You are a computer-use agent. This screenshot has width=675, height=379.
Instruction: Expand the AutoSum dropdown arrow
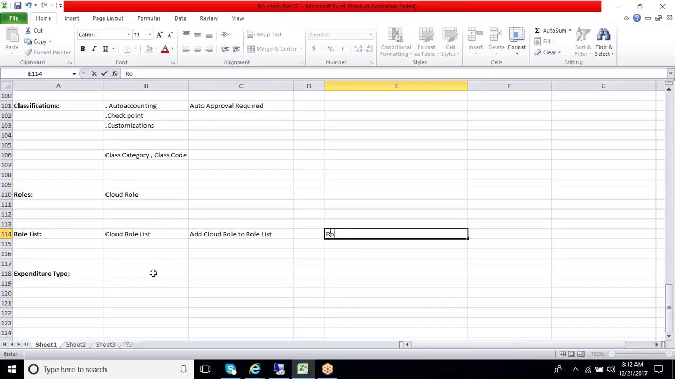570,31
